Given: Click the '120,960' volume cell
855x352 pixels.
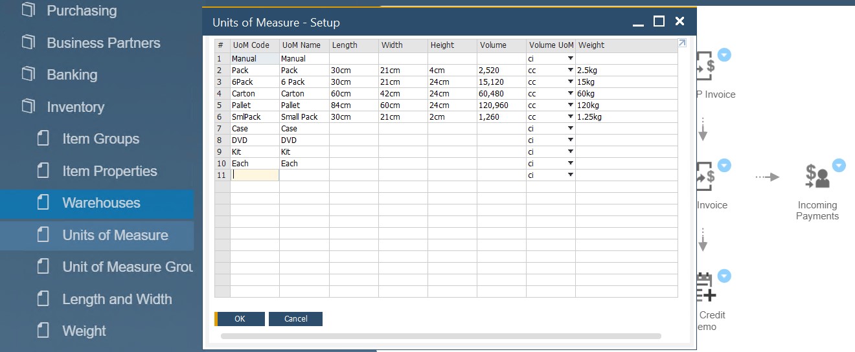Looking at the screenshot, I should coord(501,105).
